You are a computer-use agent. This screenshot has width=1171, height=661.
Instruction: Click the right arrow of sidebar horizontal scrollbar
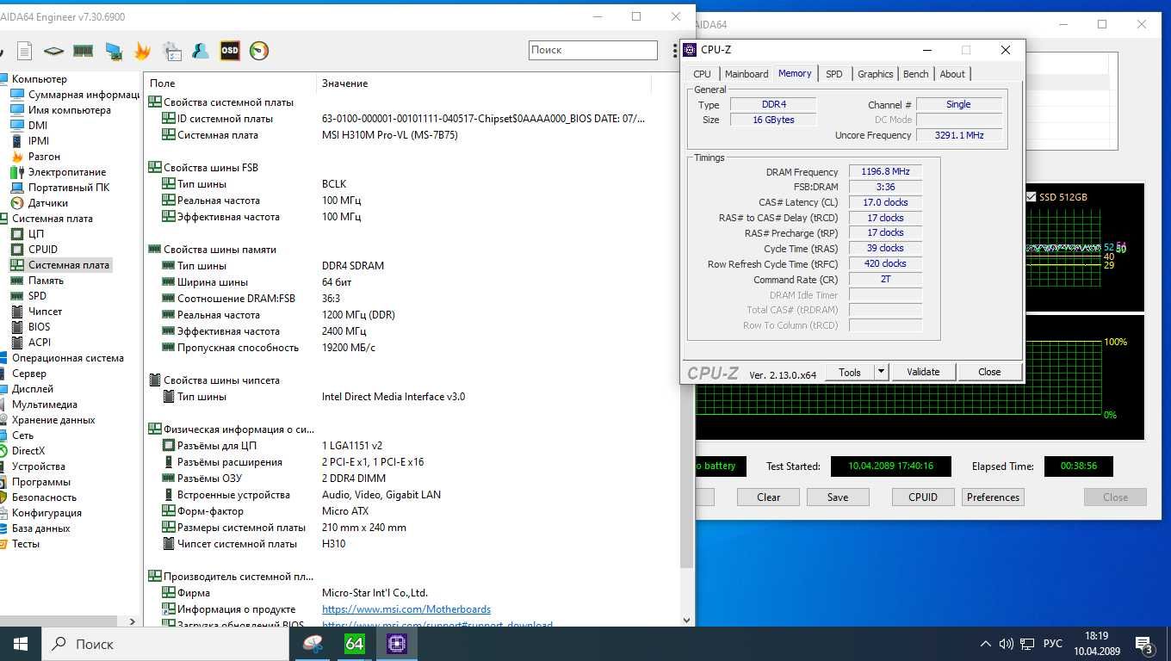click(x=132, y=621)
